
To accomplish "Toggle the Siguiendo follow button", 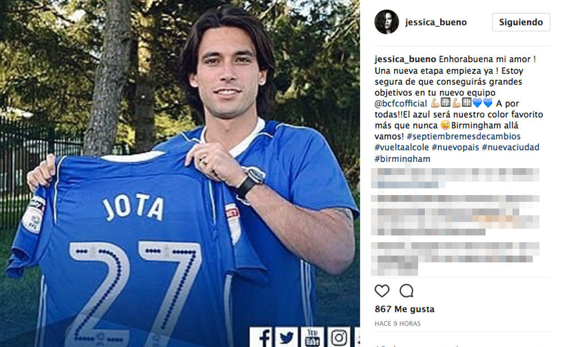I will (521, 22).
